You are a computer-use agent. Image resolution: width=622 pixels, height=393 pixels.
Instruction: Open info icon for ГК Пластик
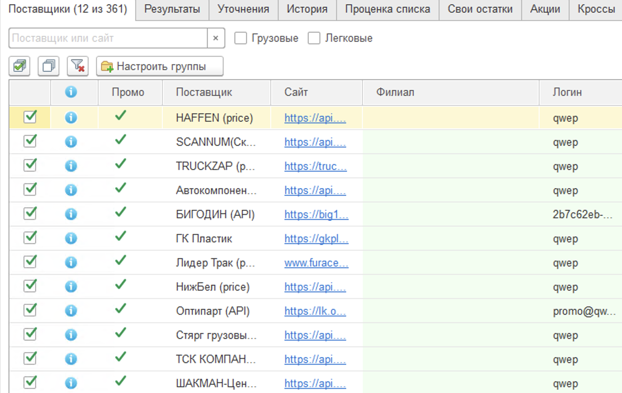pyautogui.click(x=71, y=239)
